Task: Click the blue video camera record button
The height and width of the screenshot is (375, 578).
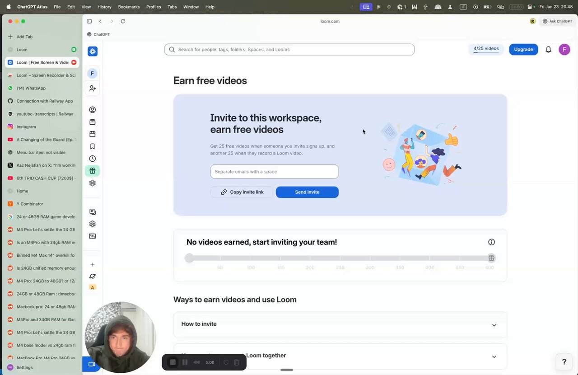Action: (92, 364)
